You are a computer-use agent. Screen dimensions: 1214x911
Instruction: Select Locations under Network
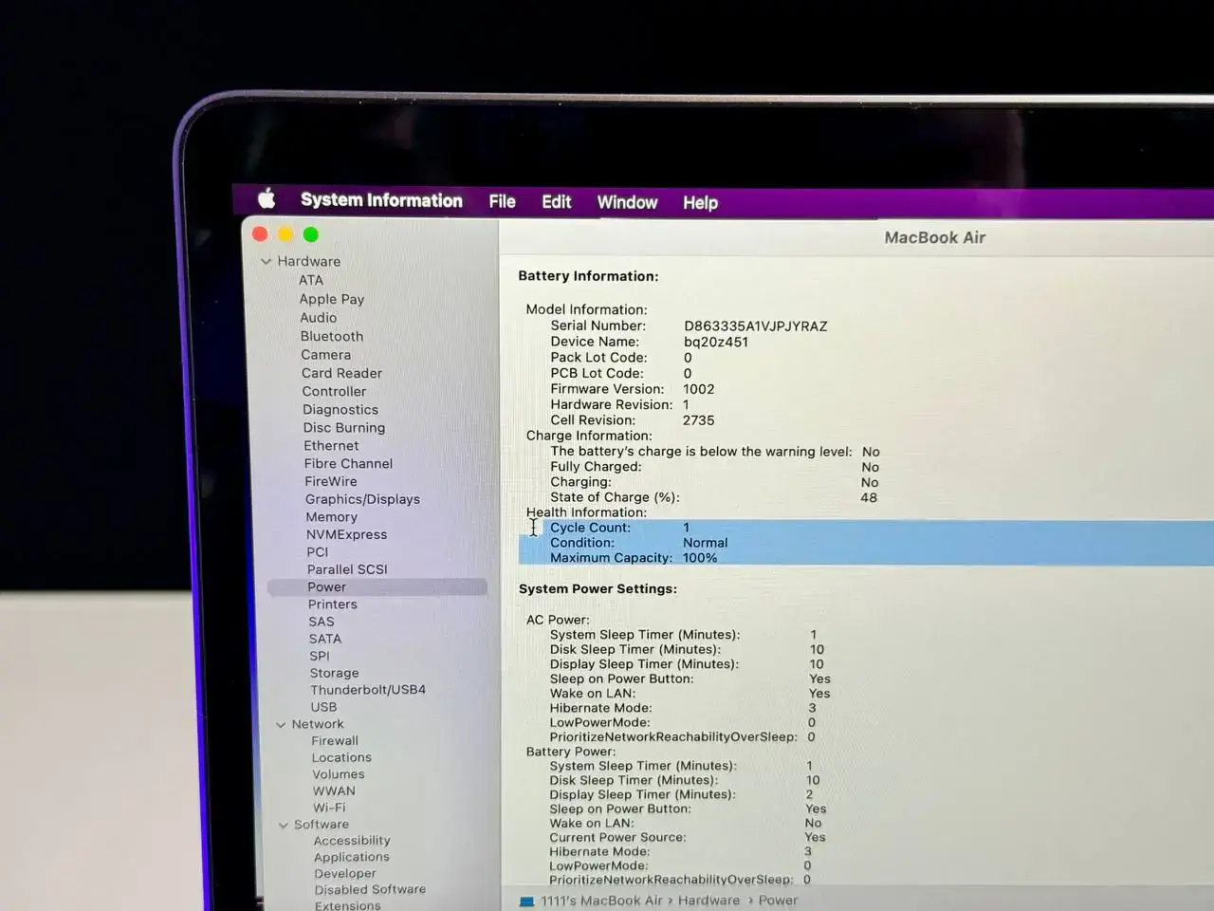(341, 757)
